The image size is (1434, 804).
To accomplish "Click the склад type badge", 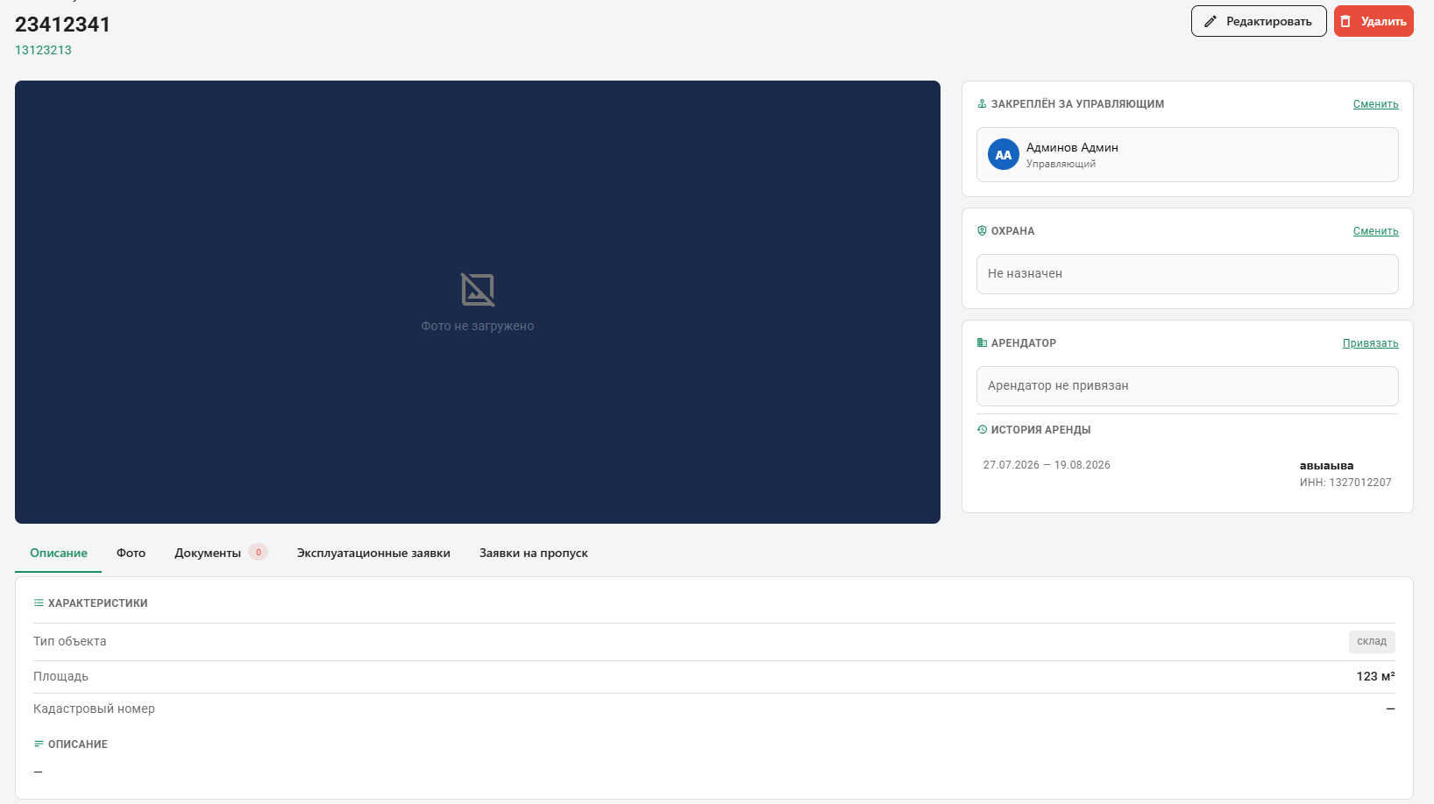I will pyautogui.click(x=1372, y=641).
